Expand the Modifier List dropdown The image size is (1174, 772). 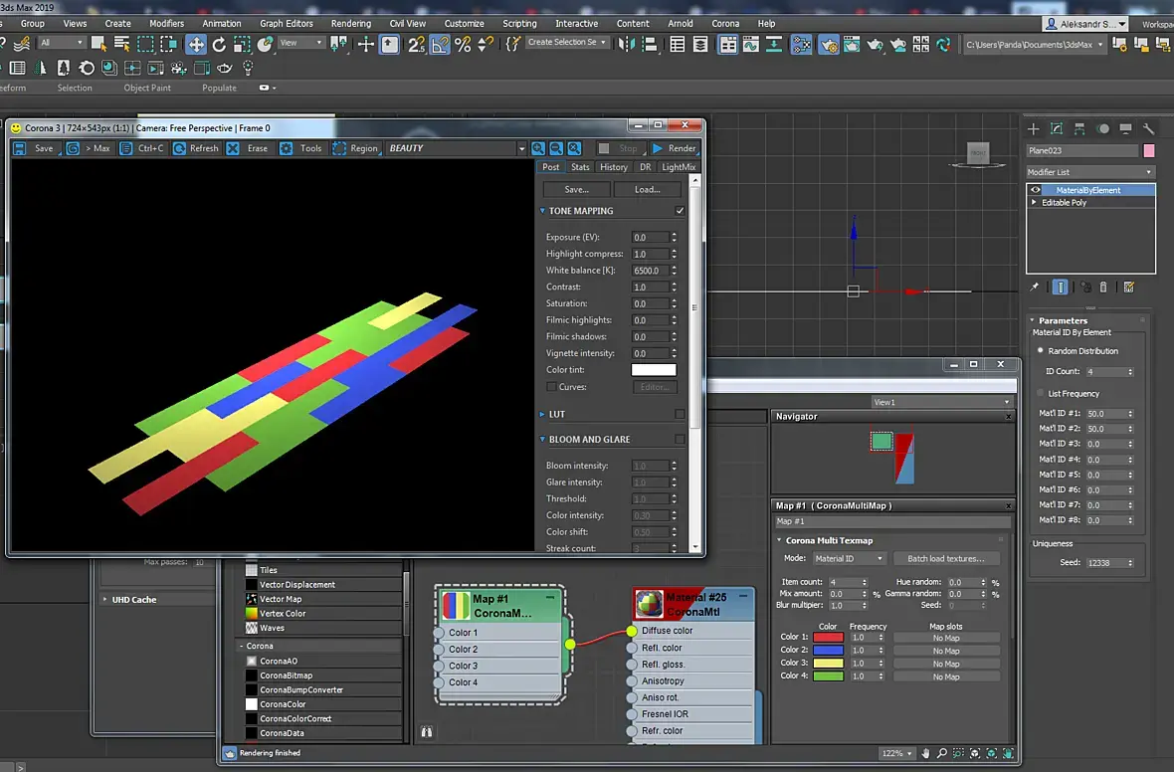point(1090,172)
